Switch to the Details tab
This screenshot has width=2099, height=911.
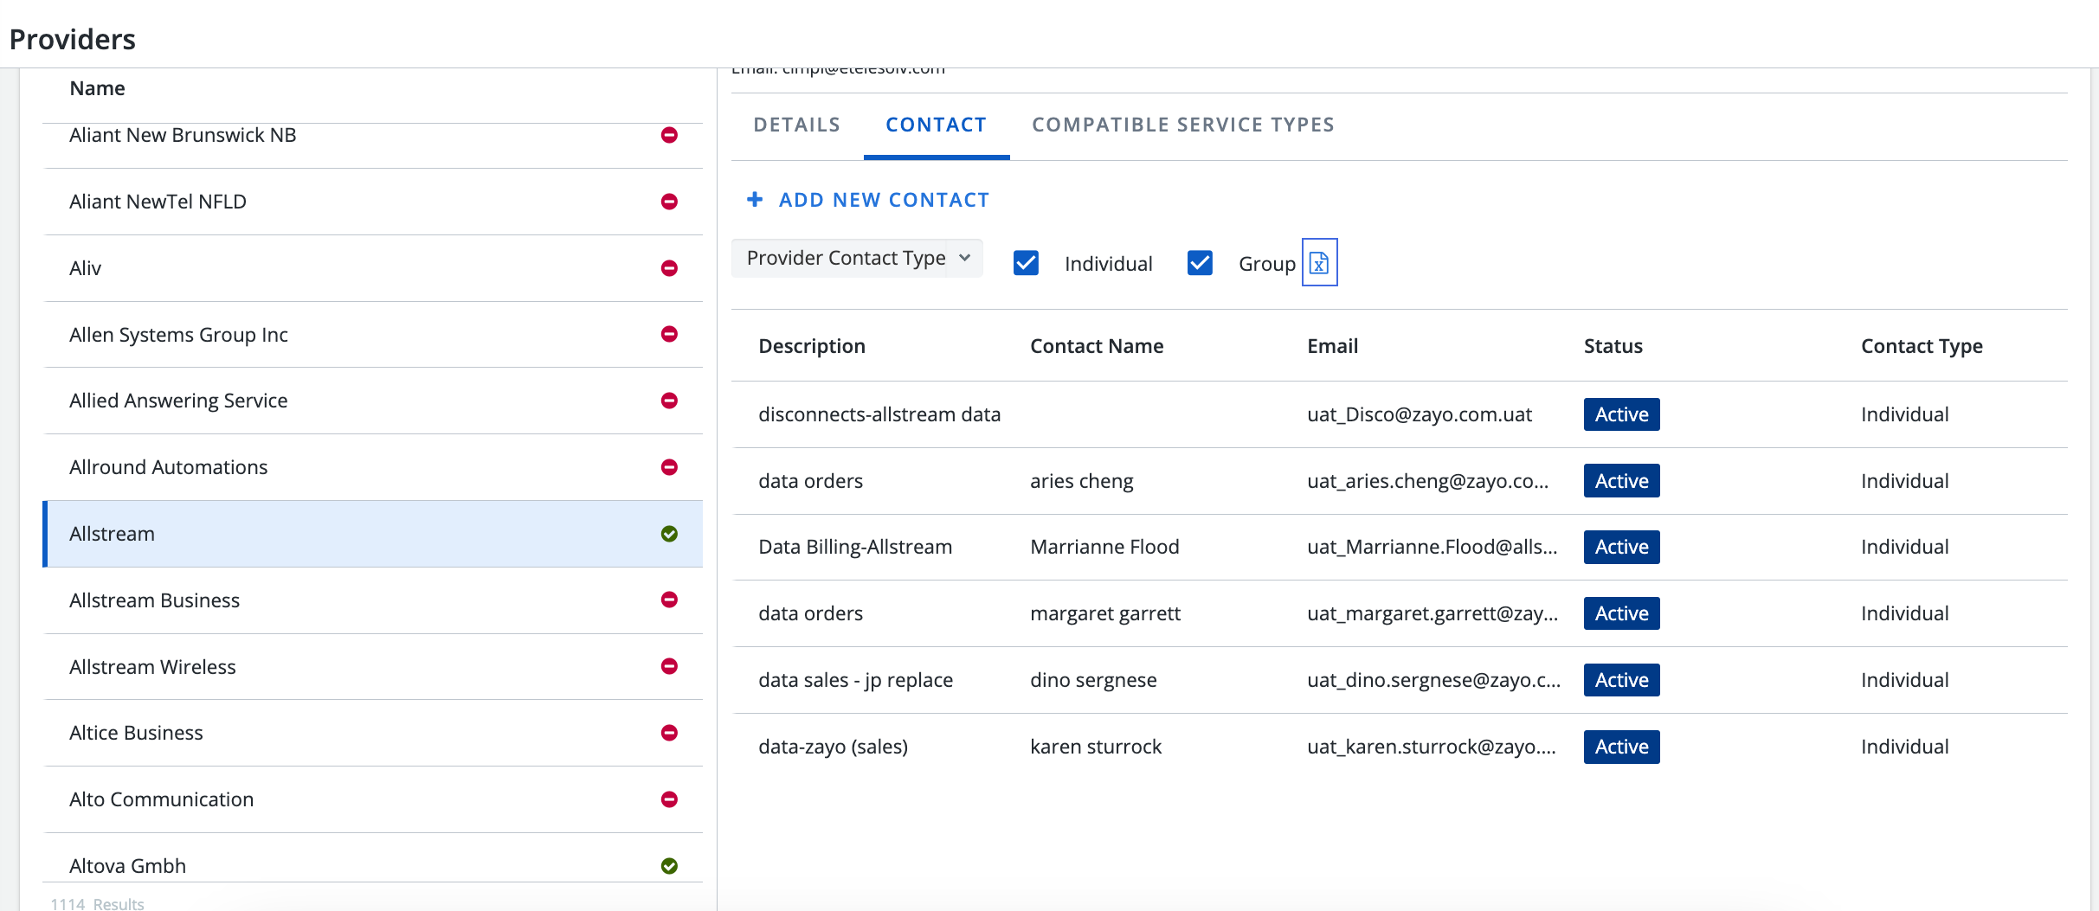[796, 125]
